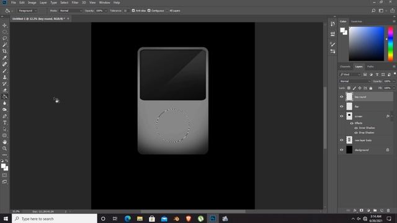The image size is (397, 223).
Task: Click the Tolerance input field
Action: 125,11
